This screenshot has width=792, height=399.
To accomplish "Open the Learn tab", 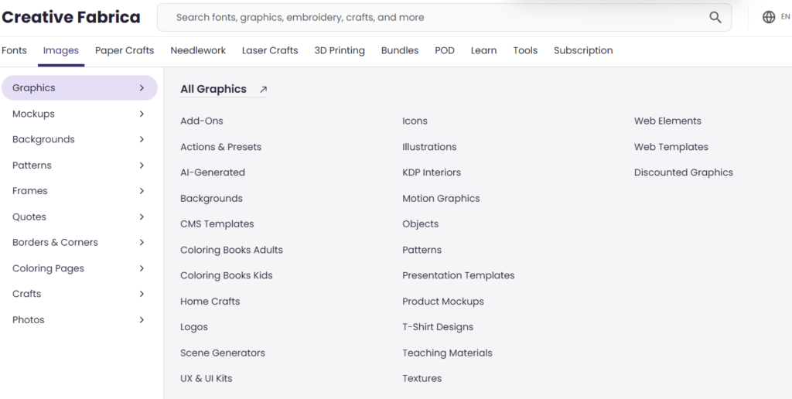I will [484, 50].
